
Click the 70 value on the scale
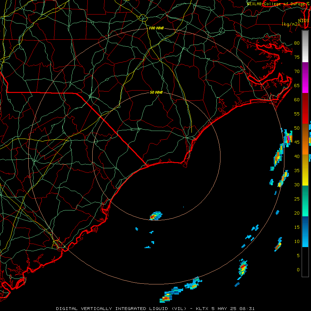coord(297,72)
